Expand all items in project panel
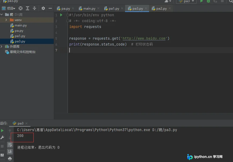This screenshot has width=233, height=162. (x=28, y=8)
